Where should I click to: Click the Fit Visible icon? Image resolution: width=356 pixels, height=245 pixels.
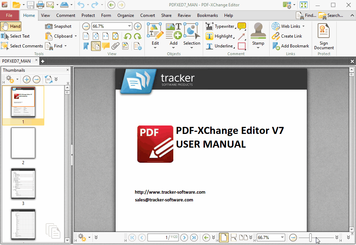(x=115, y=36)
